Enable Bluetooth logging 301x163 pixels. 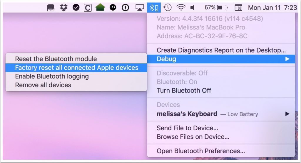pyautogui.click(x=52, y=76)
